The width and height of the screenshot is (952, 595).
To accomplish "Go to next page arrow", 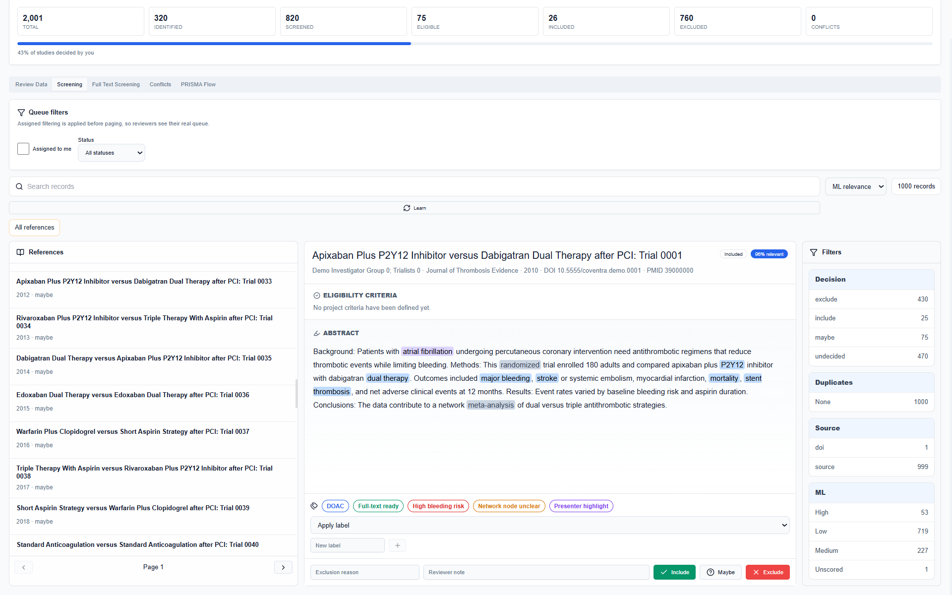I will click(x=283, y=567).
